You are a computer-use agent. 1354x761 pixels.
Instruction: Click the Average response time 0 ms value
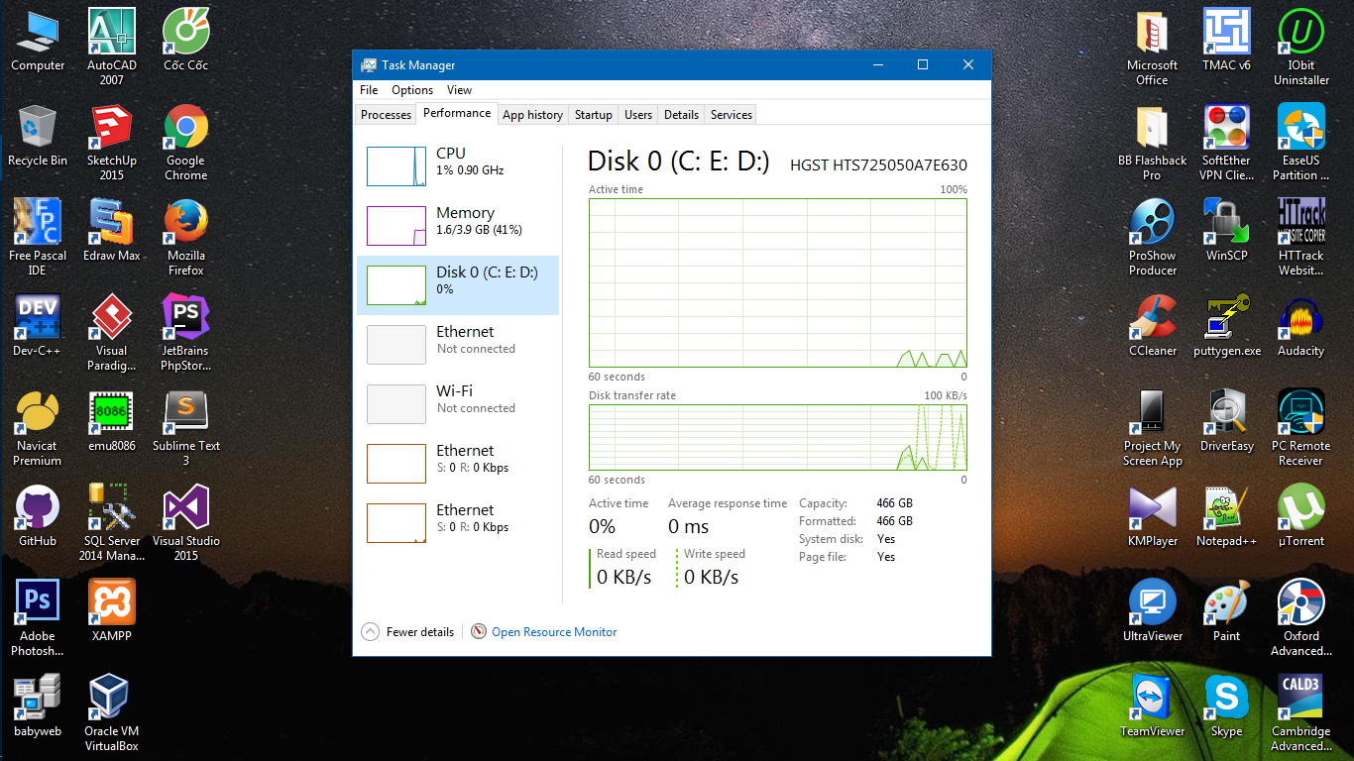click(689, 526)
